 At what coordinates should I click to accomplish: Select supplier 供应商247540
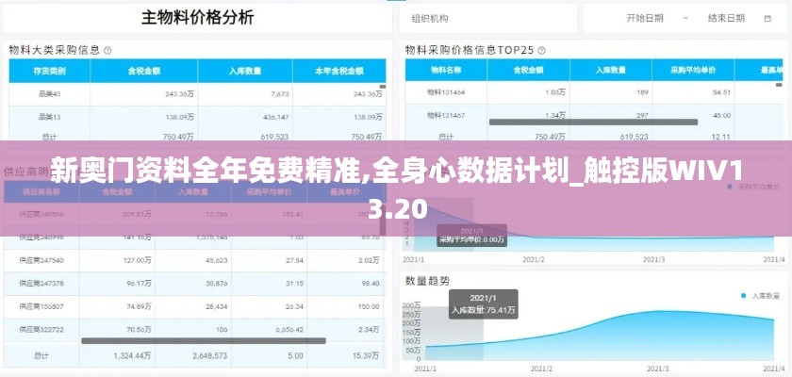click(x=41, y=260)
